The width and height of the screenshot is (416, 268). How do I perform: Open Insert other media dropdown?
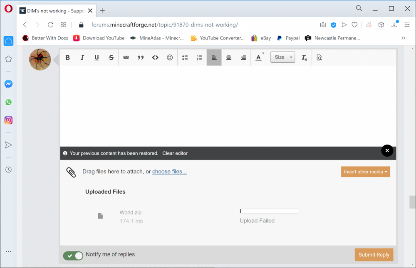(x=365, y=172)
